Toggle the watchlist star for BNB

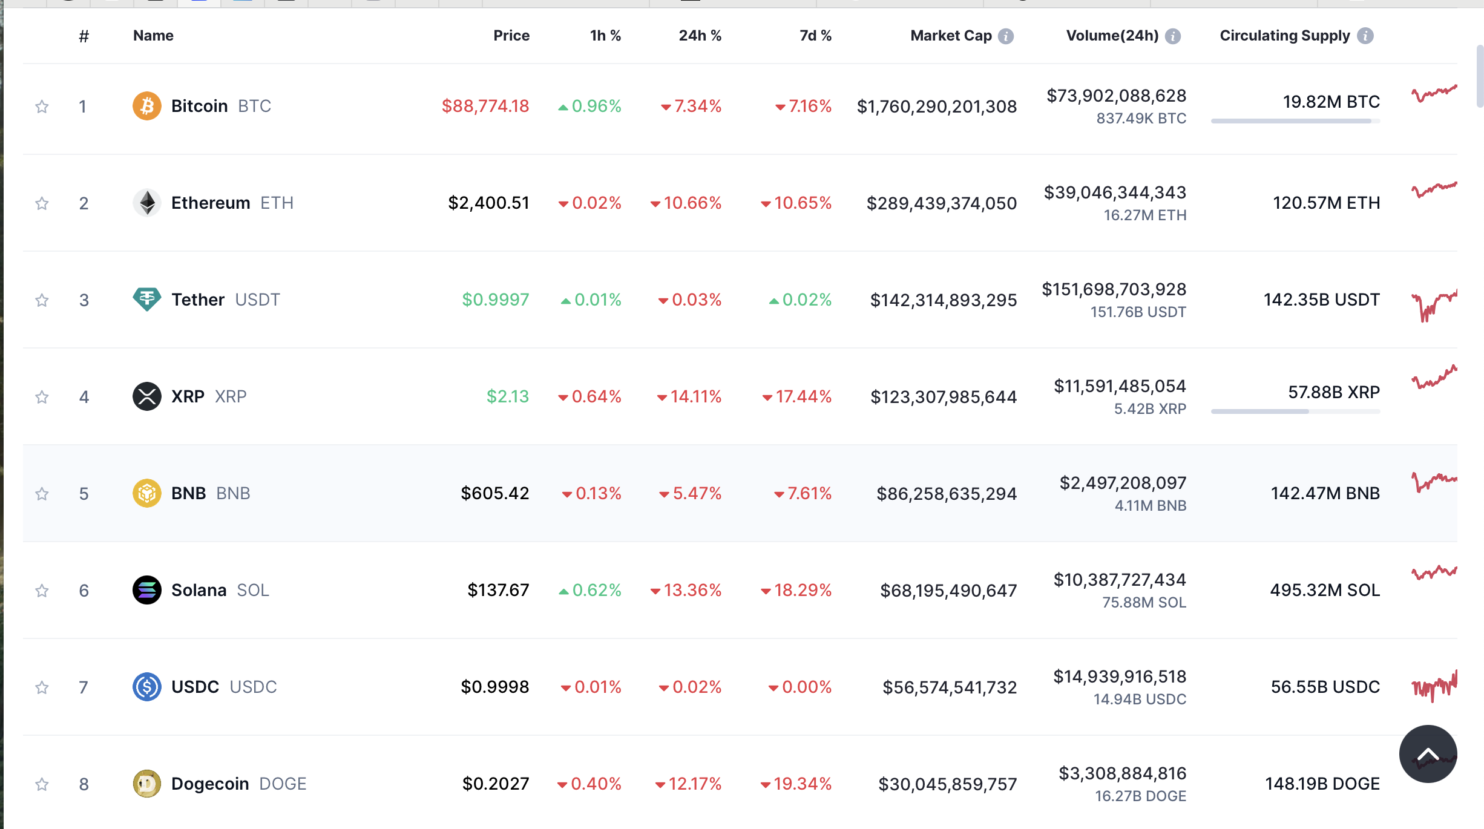(42, 494)
